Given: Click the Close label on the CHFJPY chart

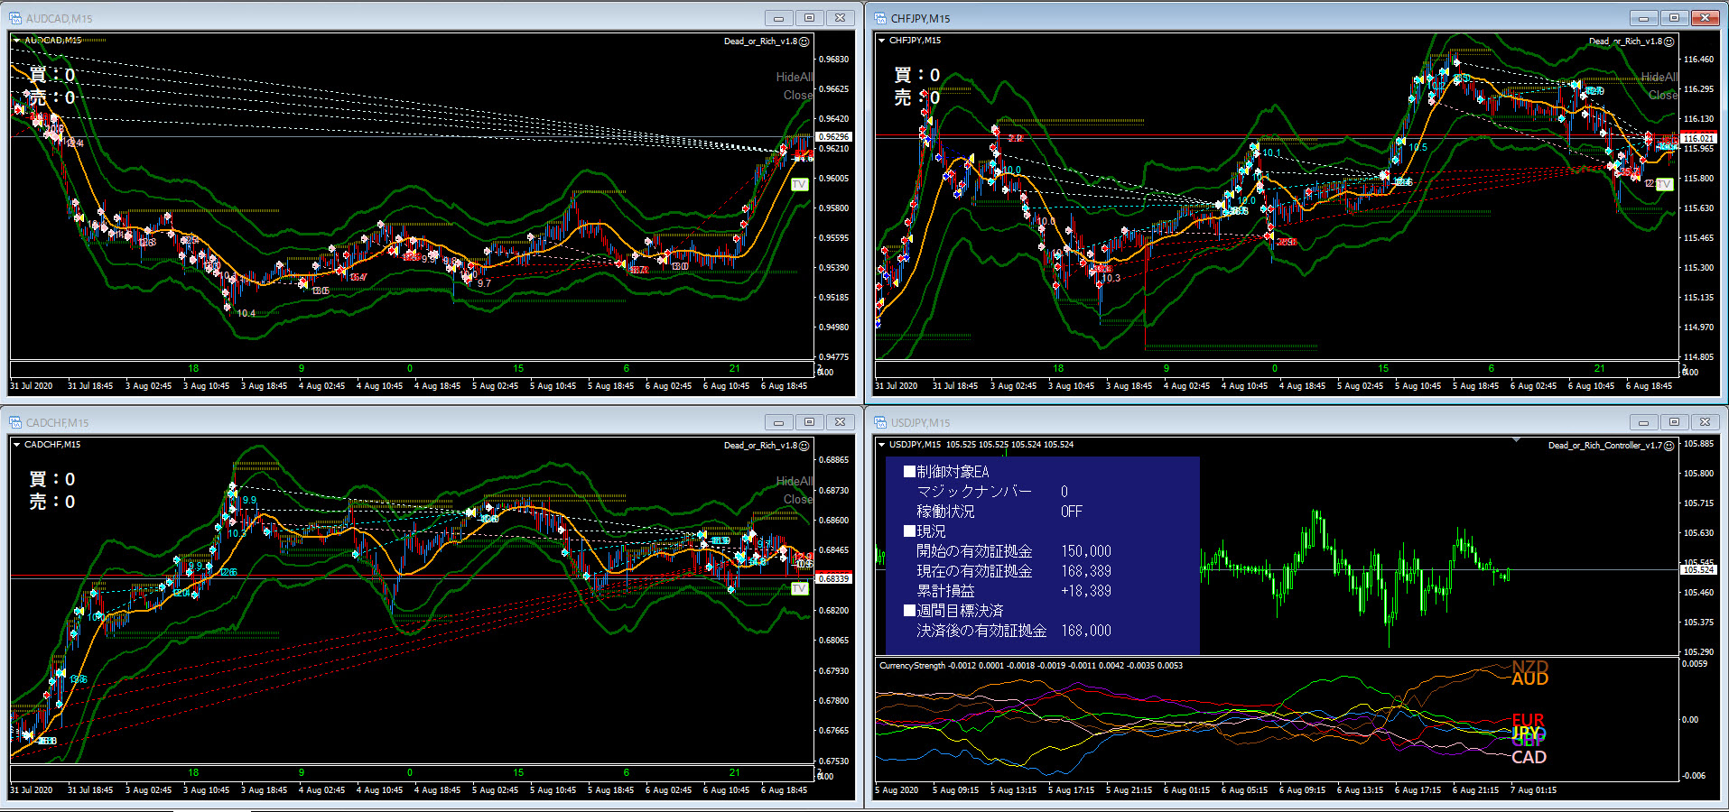Looking at the screenshot, I should click(1662, 96).
